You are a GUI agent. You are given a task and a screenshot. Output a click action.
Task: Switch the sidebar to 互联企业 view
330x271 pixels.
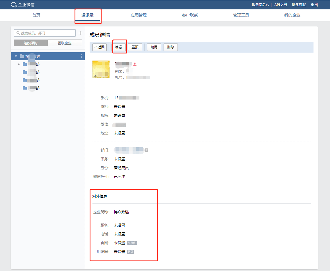pyautogui.click(x=65, y=43)
